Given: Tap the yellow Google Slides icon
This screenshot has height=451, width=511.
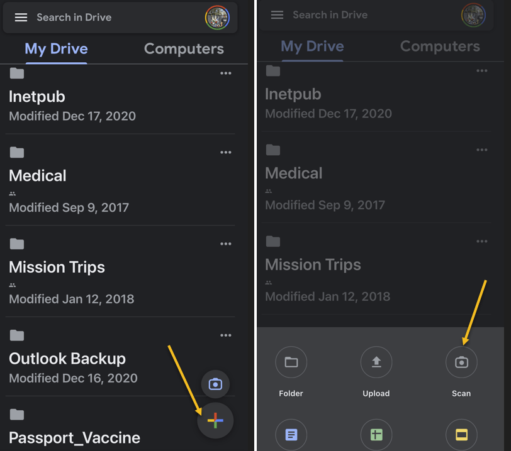Looking at the screenshot, I should pos(461,435).
